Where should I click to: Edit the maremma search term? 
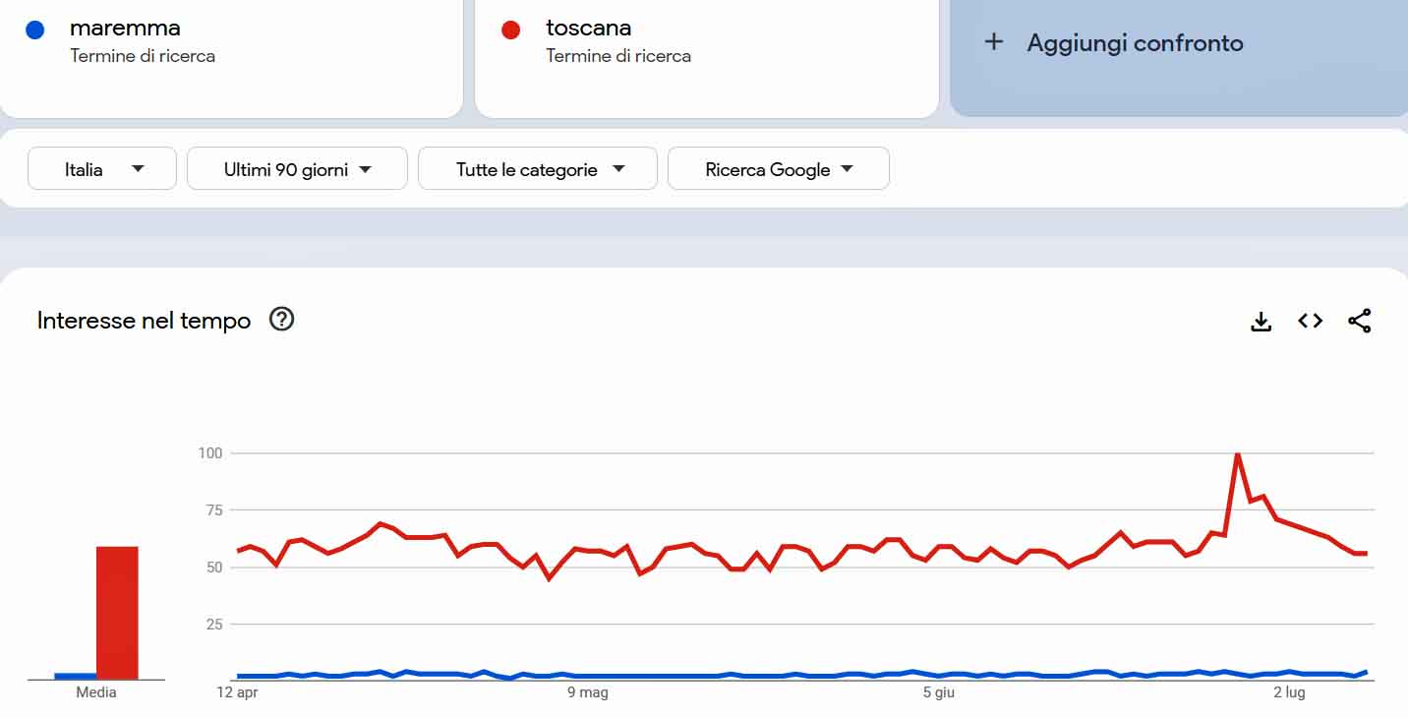pos(125,28)
